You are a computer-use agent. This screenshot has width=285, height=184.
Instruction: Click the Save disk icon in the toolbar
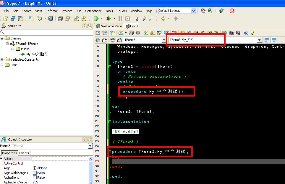point(51,19)
